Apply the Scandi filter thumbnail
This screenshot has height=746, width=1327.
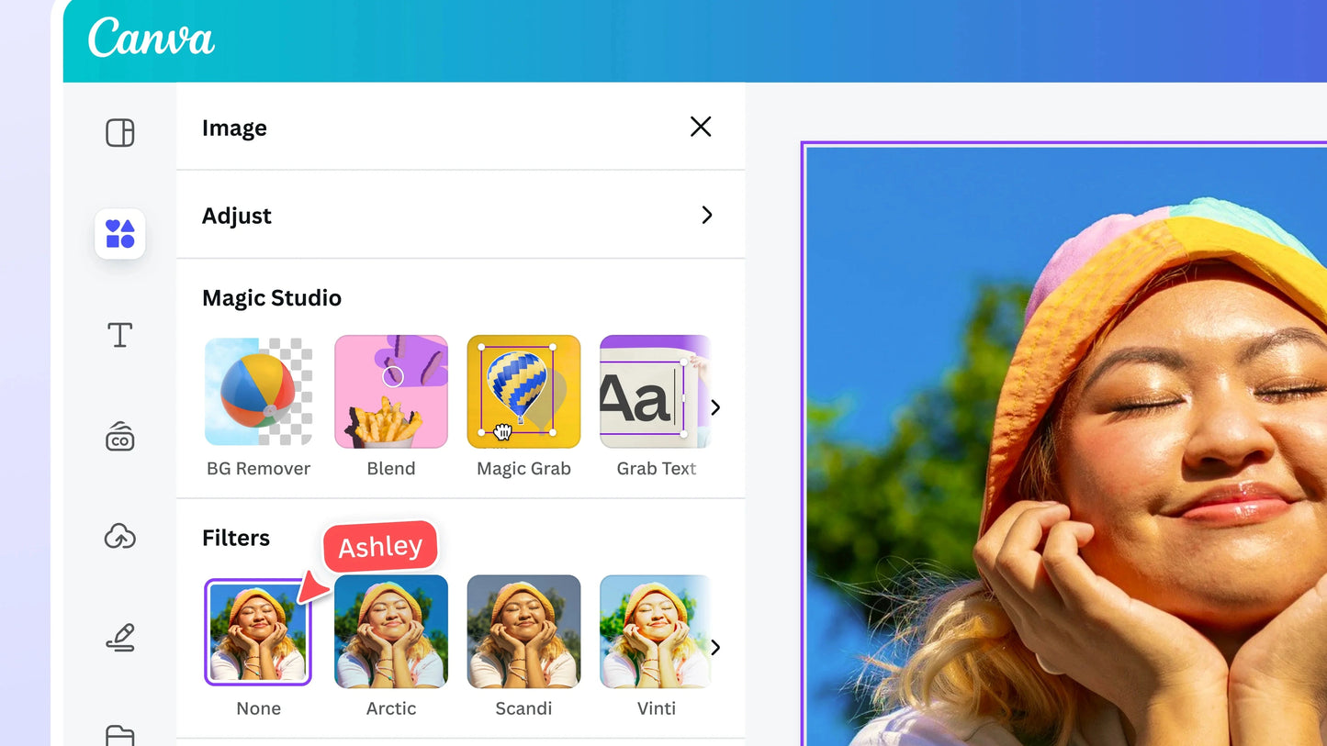[523, 631]
